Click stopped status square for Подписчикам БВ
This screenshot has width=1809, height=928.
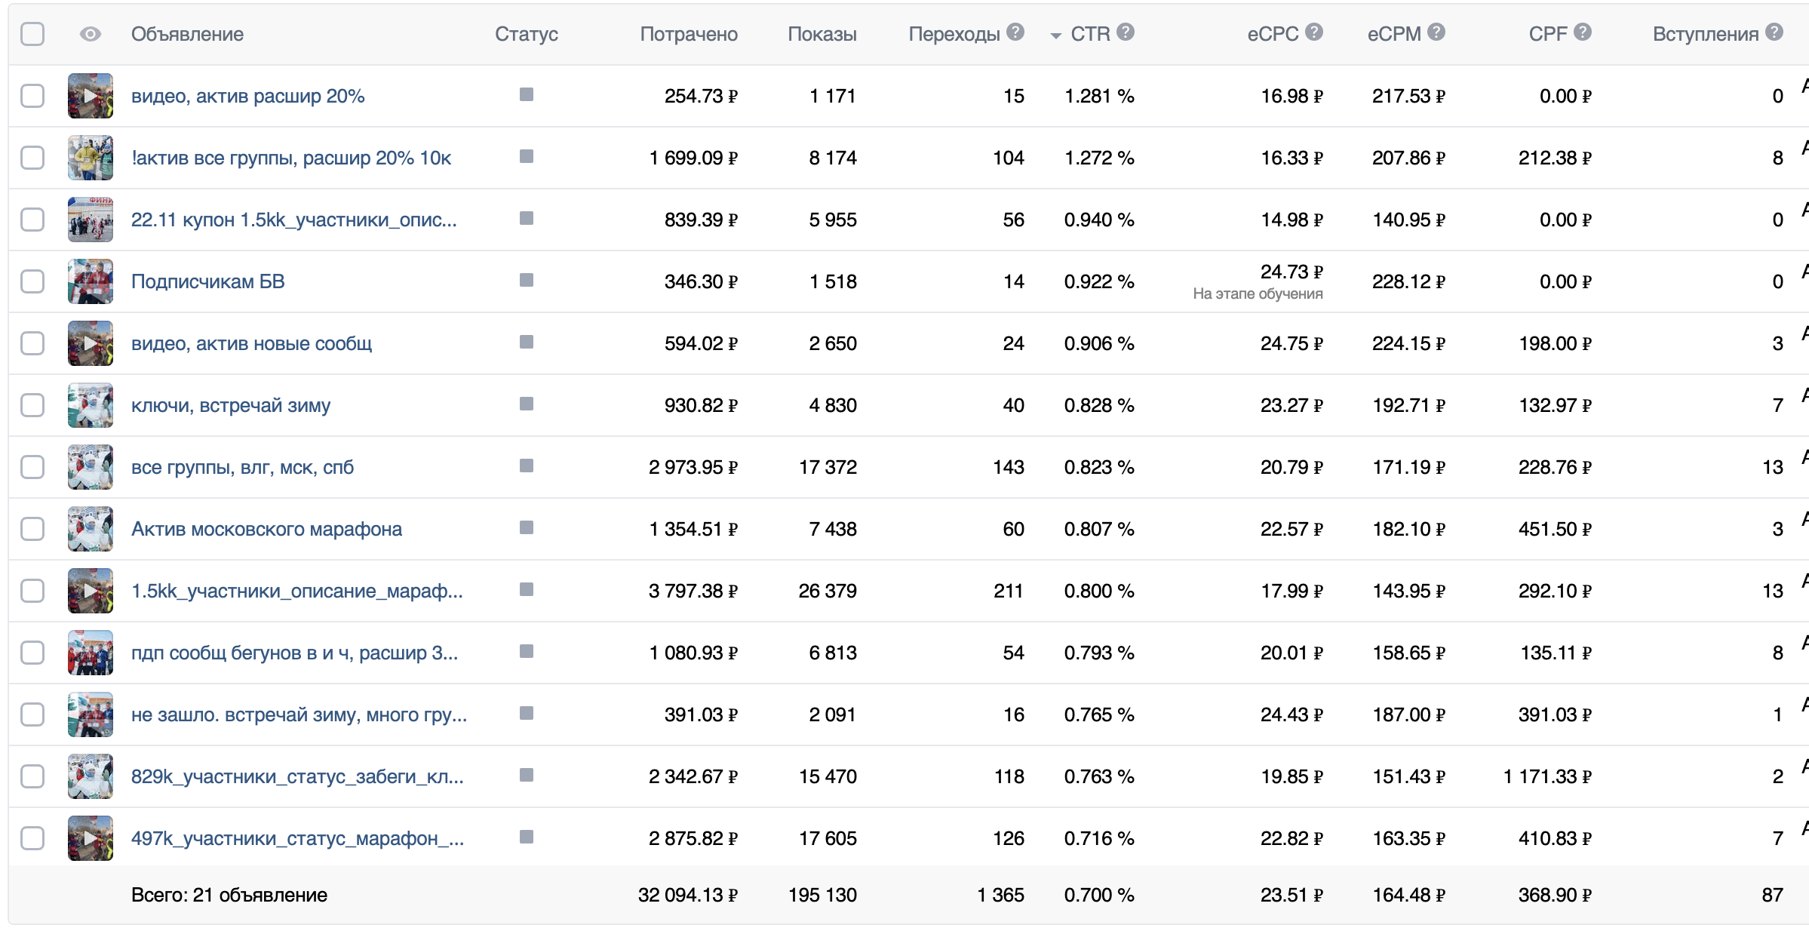click(x=527, y=281)
